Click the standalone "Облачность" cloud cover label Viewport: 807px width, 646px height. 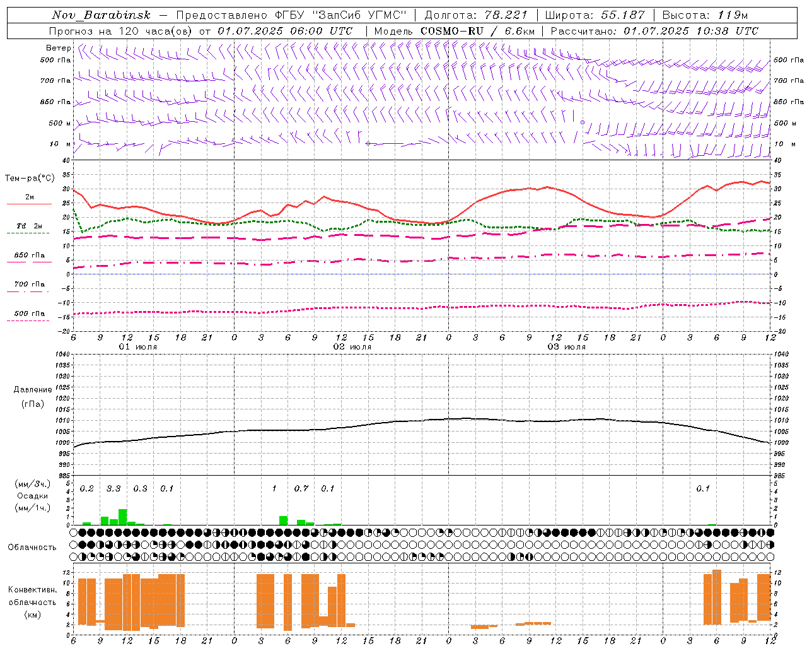pyautogui.click(x=32, y=547)
